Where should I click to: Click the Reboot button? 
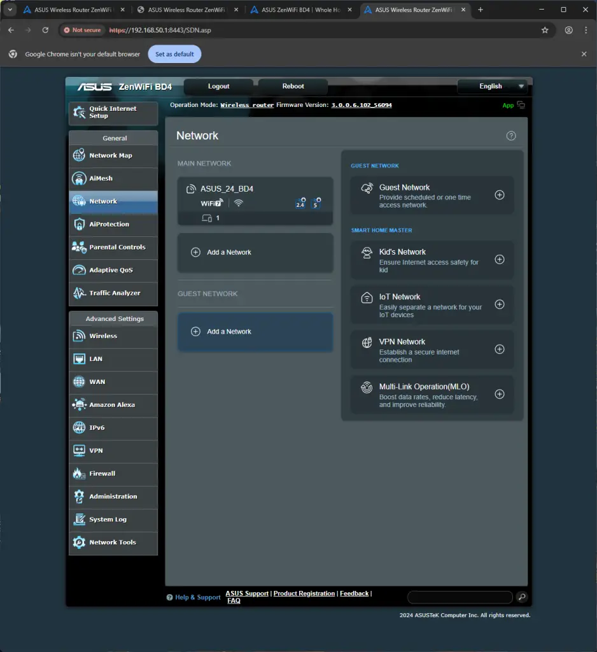[x=293, y=86]
